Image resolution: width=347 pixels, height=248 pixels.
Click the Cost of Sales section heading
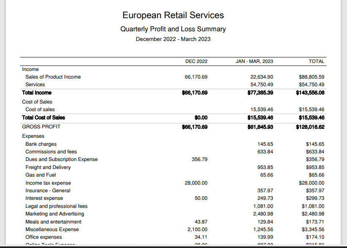coord(37,102)
